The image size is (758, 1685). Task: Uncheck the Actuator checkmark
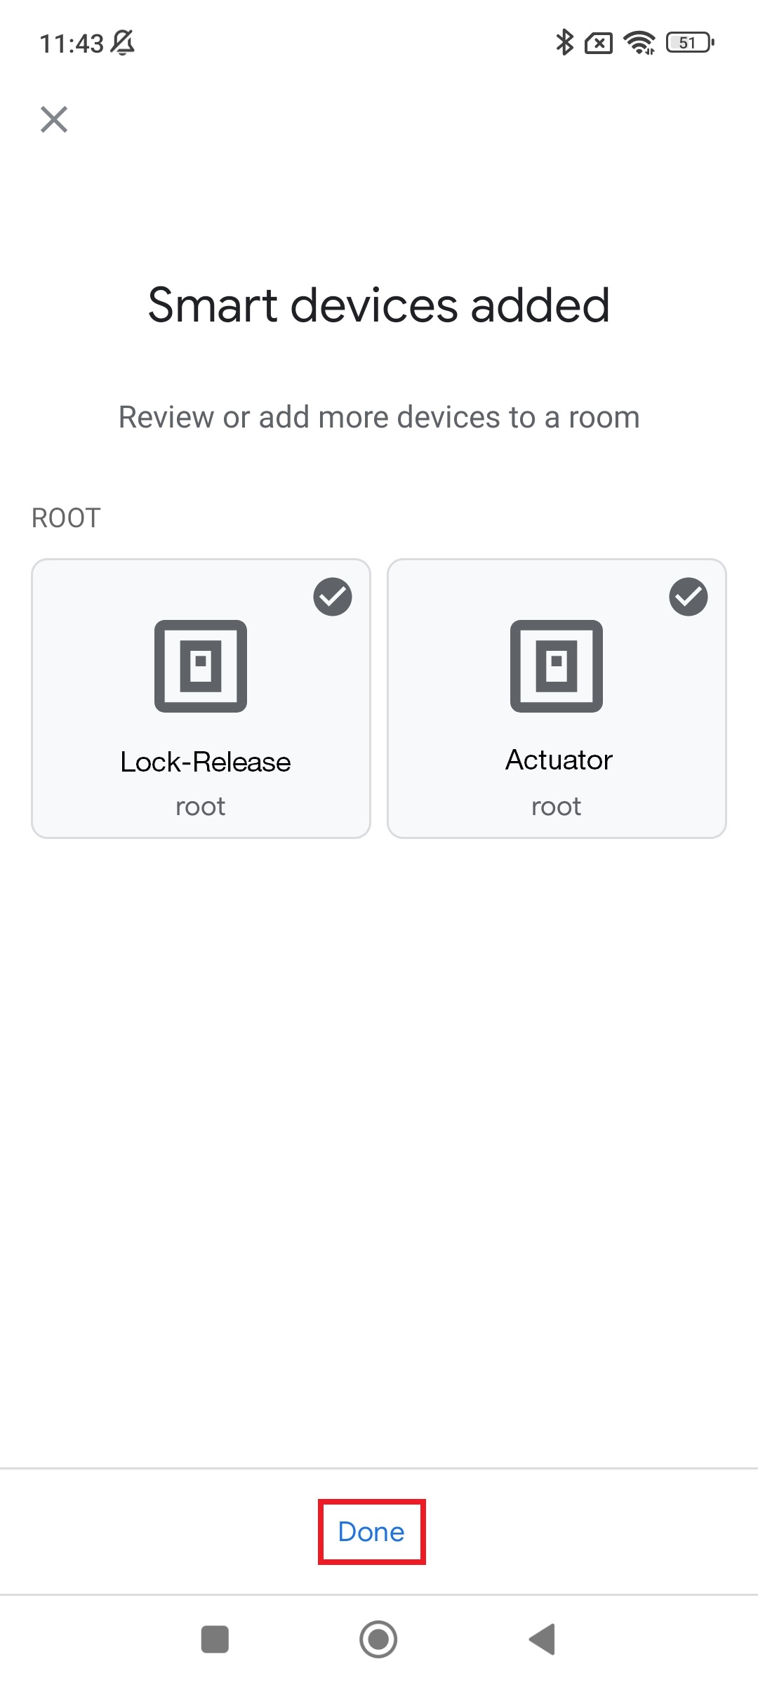click(689, 597)
